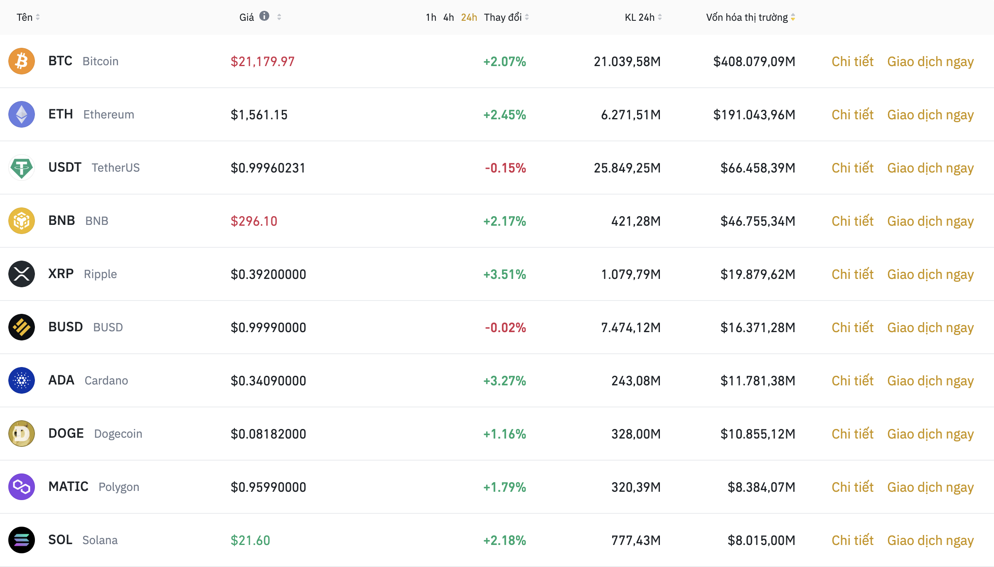Image resolution: width=994 pixels, height=567 pixels.
Task: Click the $296.10 BNB price
Action: click(254, 221)
